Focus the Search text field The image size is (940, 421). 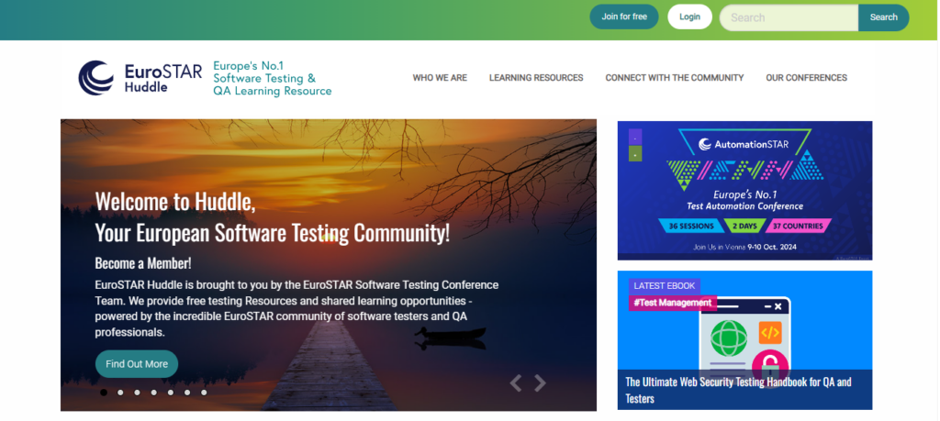click(789, 17)
